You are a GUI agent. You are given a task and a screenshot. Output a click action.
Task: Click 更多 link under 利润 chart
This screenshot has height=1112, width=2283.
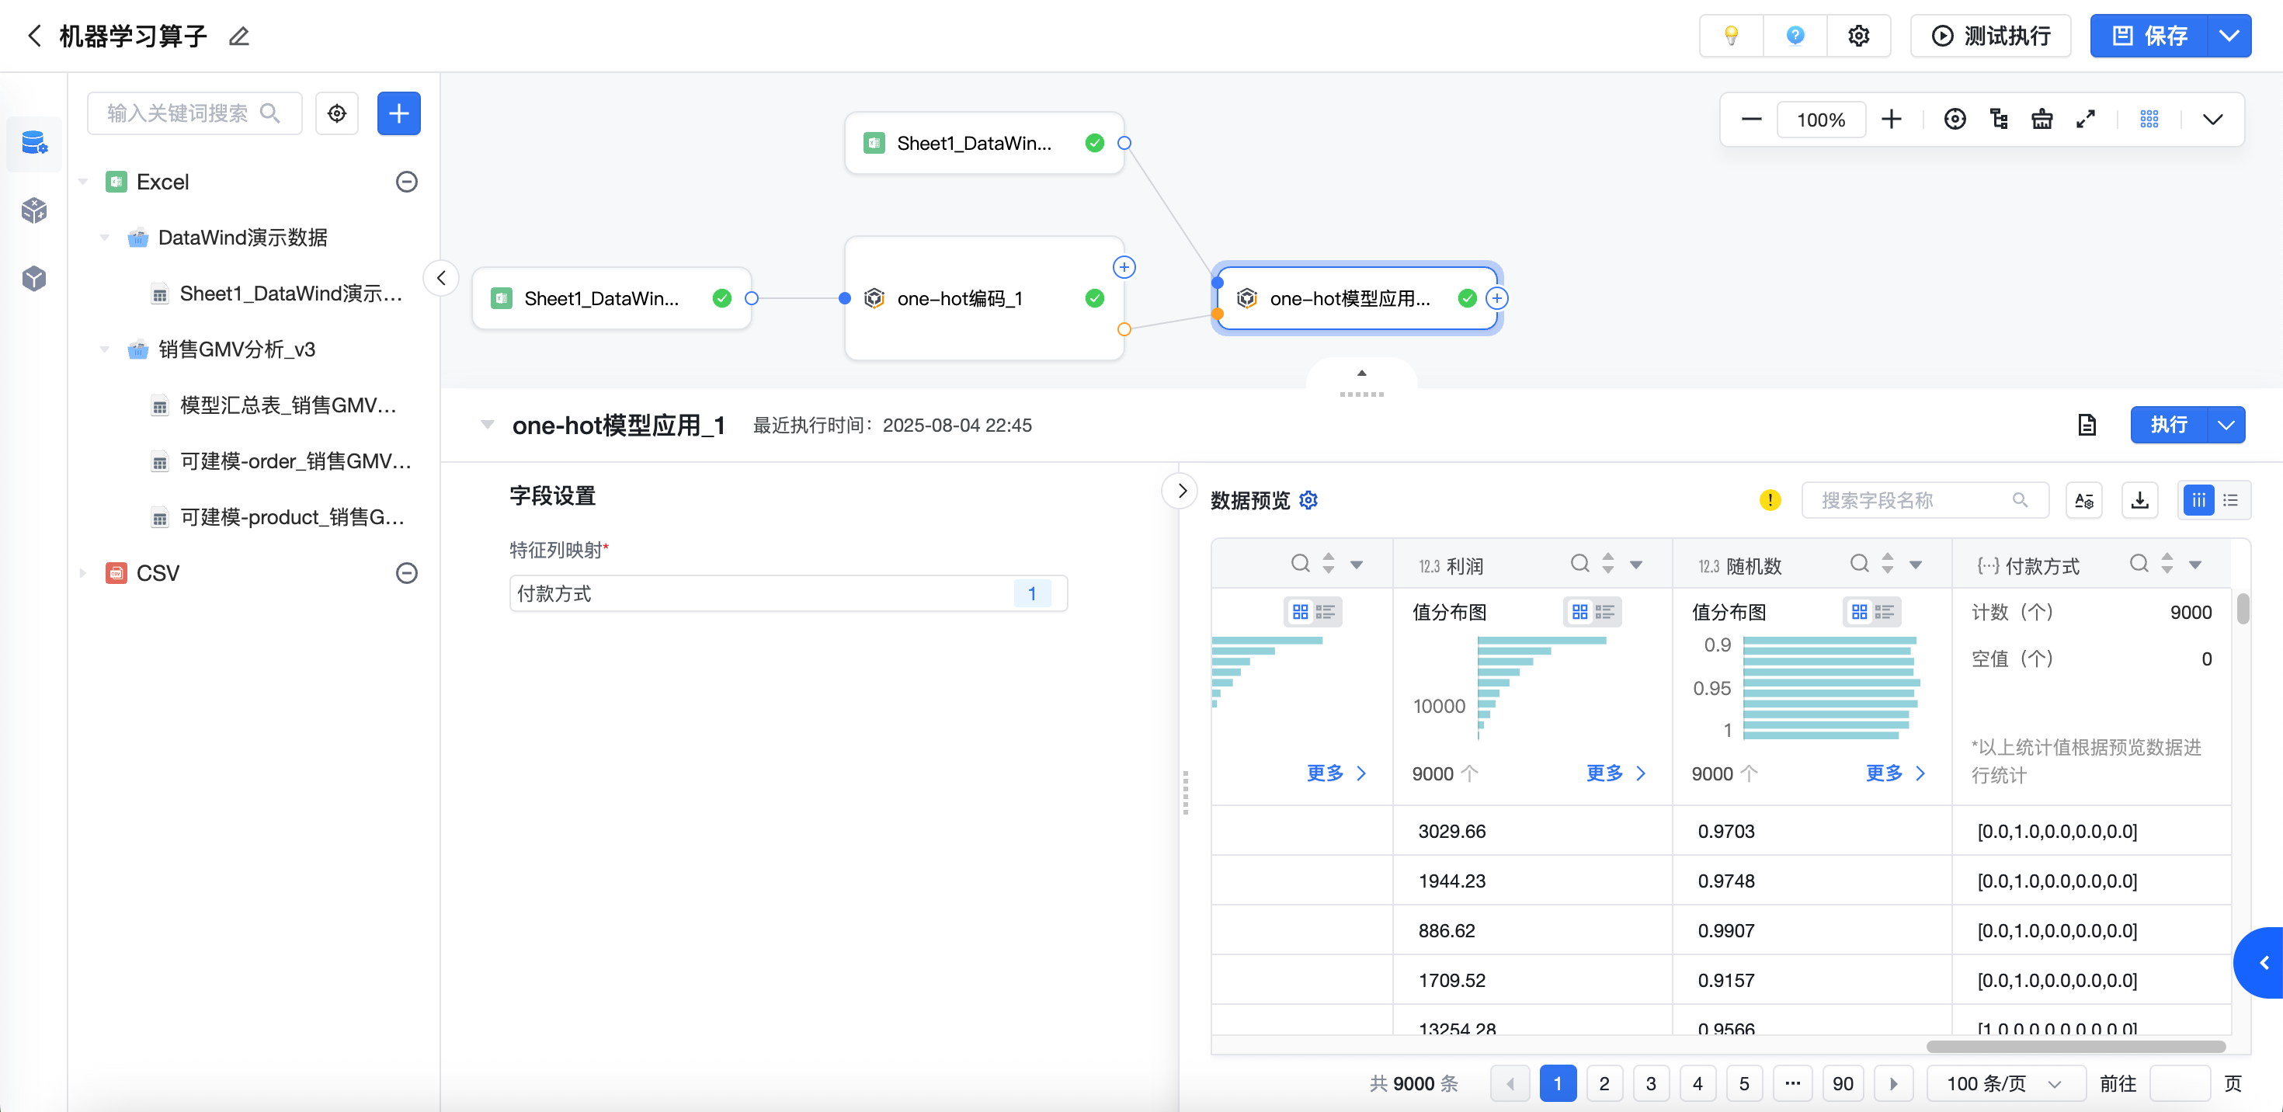[1614, 773]
